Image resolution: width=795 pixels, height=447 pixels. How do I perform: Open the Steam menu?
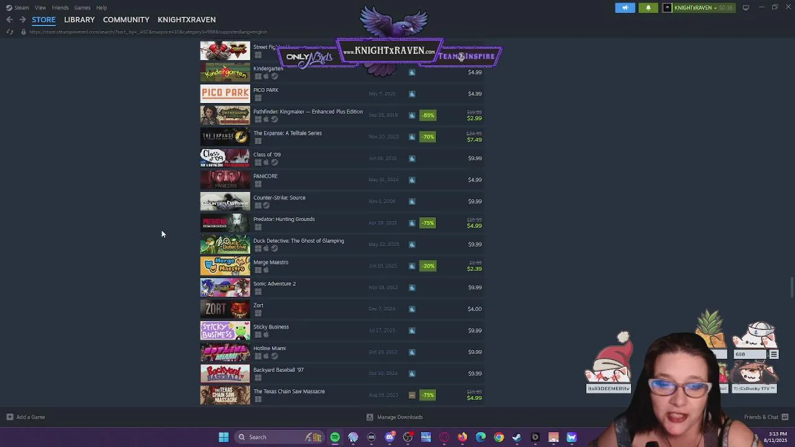point(22,7)
